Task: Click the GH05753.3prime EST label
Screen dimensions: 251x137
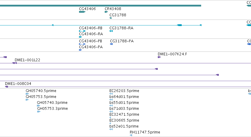Action: click(53, 109)
